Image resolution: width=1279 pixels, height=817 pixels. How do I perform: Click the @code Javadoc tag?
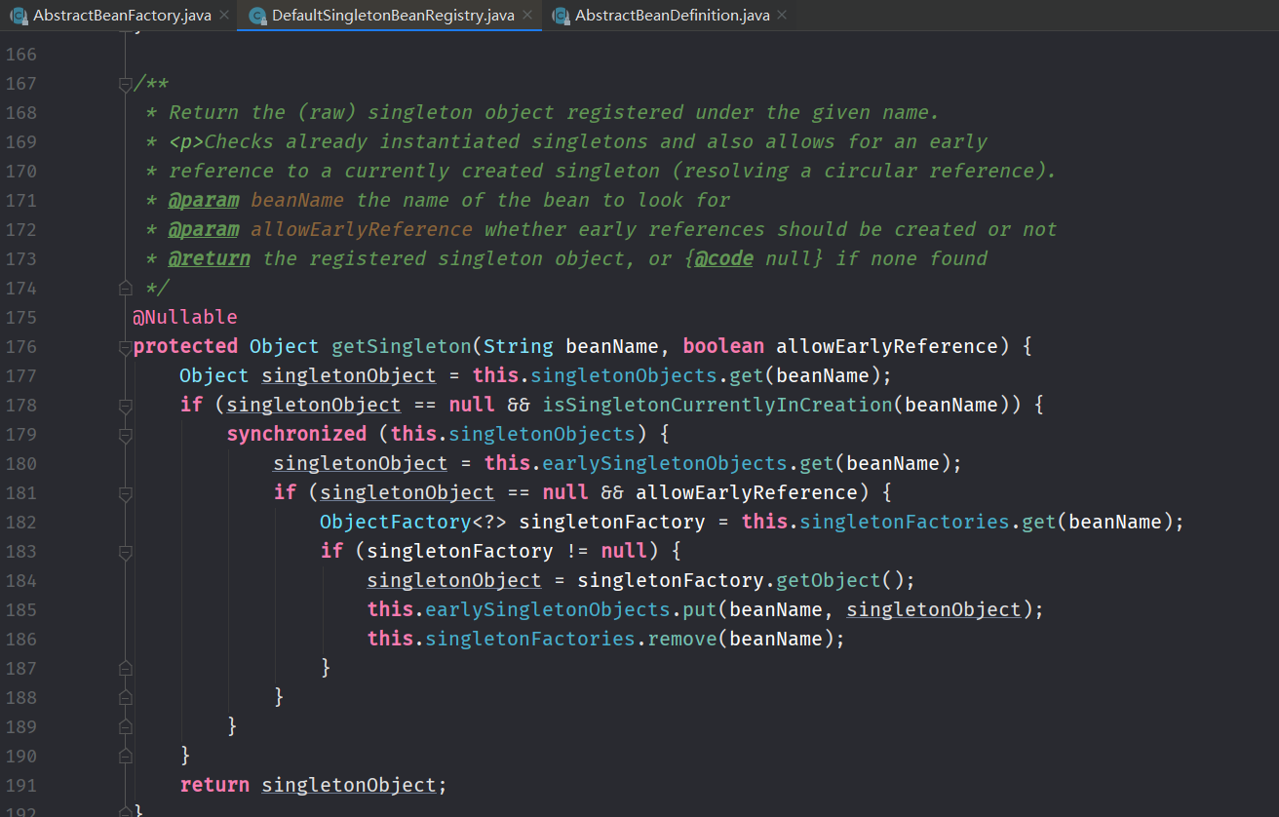[723, 258]
